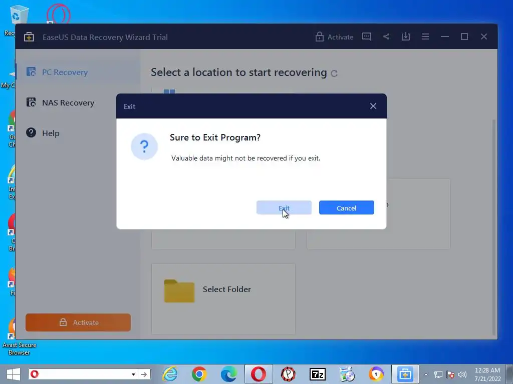Click the vertical scrollbar in the main window
Image resolution: width=513 pixels, height=384 pixels.
(494, 227)
